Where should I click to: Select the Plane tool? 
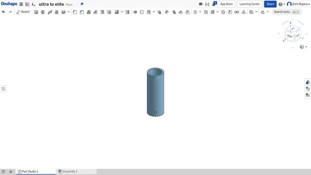pos(206,12)
